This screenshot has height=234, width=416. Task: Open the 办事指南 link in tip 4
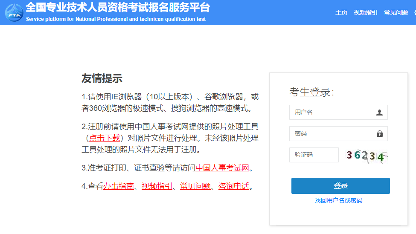pyautogui.click(x=118, y=186)
